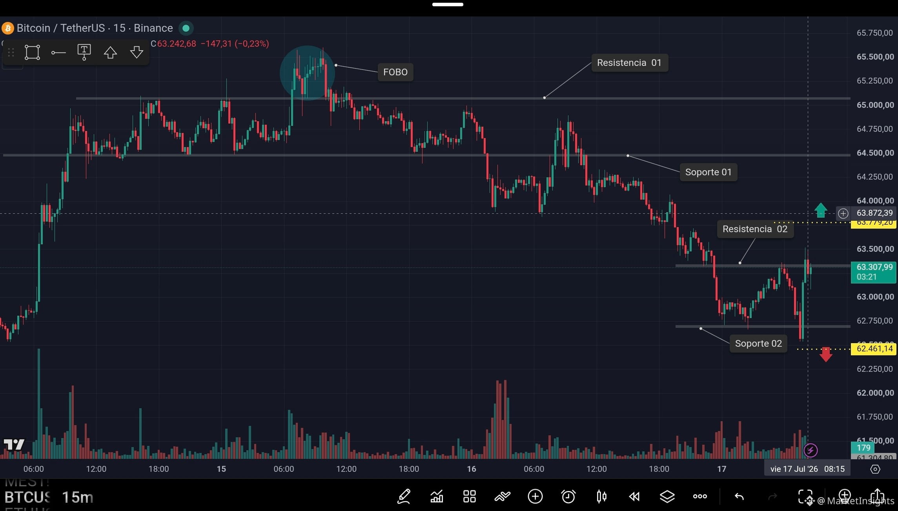
Task: Select the rectangle drawing tool
Action: 32,52
